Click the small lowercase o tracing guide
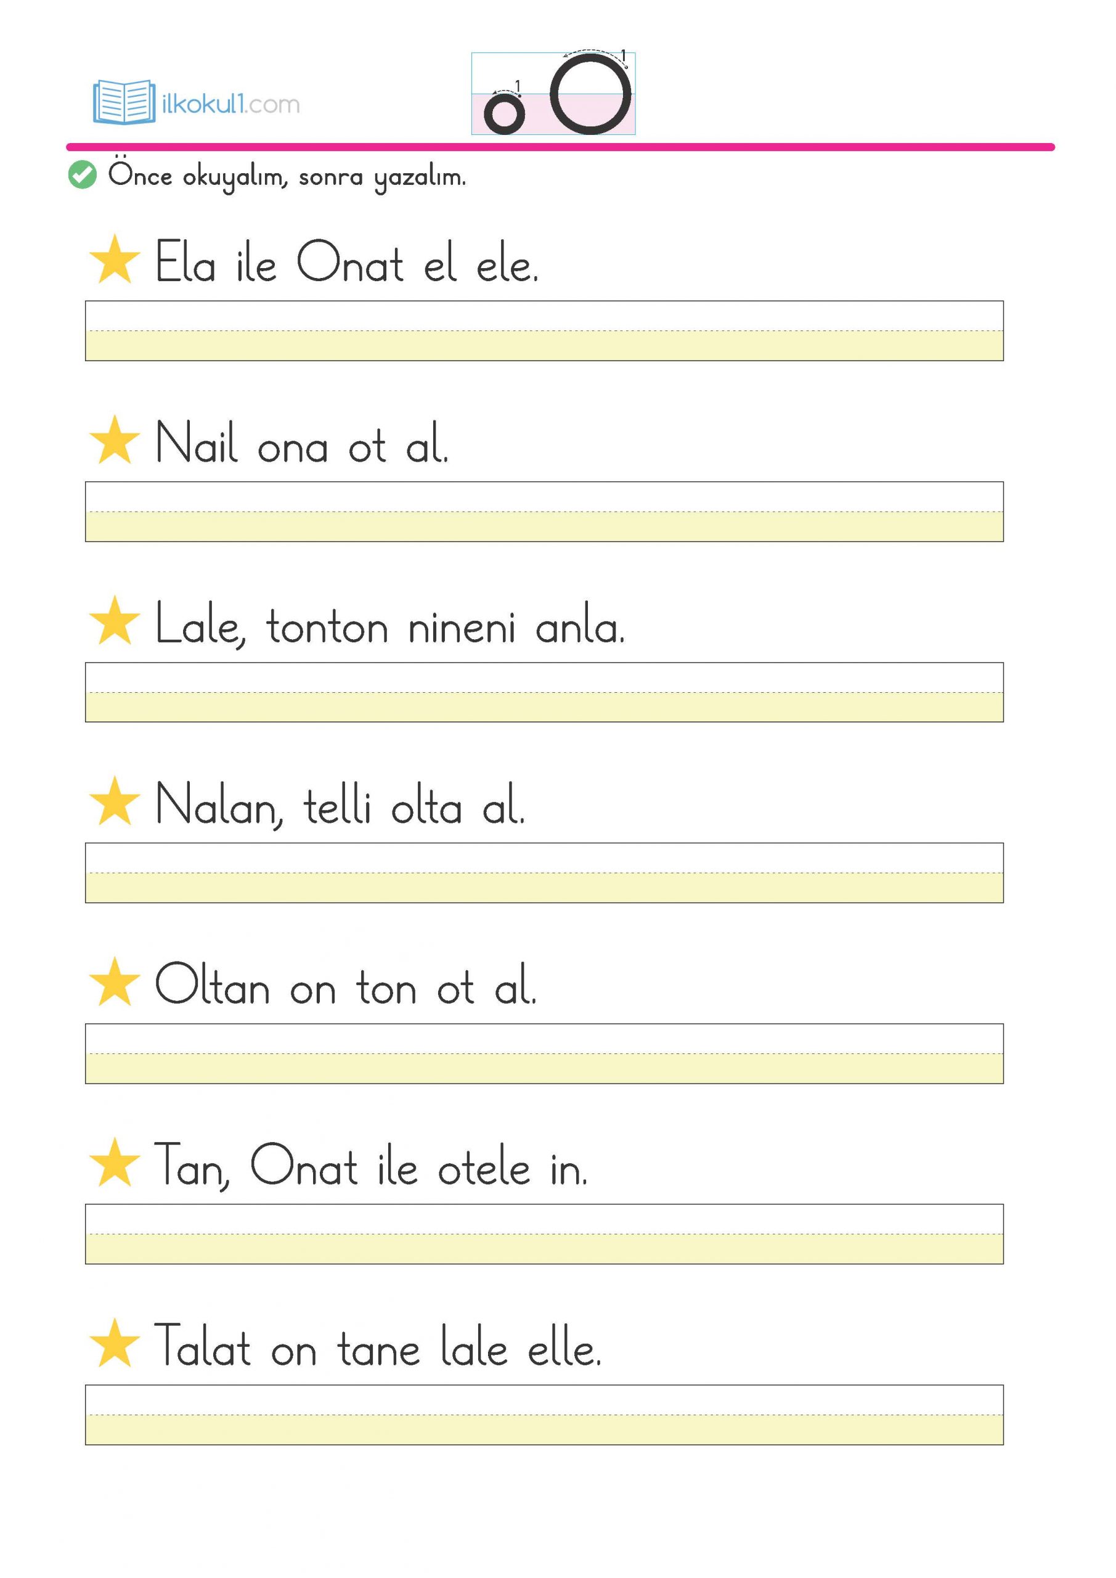Image resolution: width=1116 pixels, height=1578 pixels. tap(505, 113)
